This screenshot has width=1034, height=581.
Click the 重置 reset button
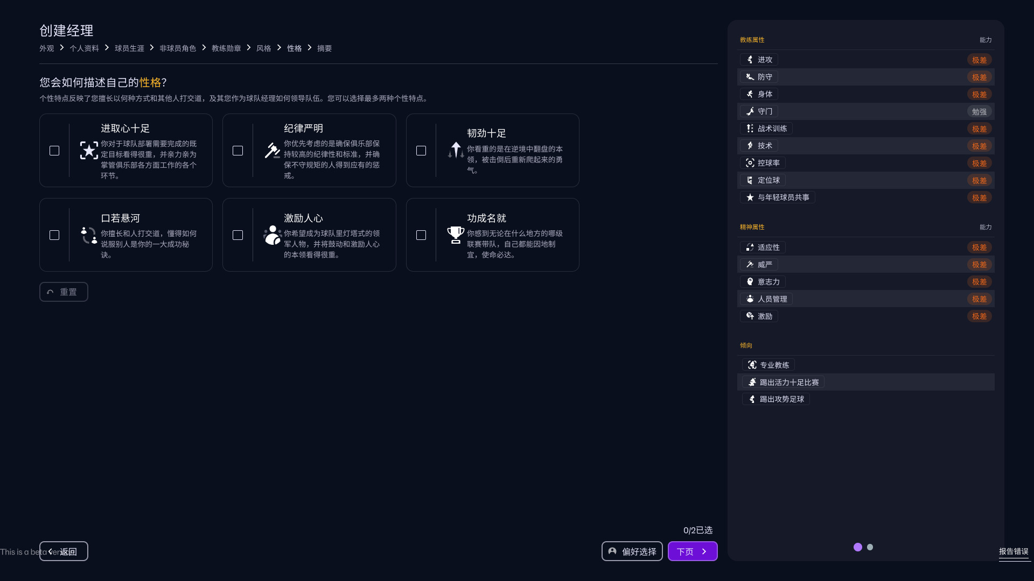point(64,292)
